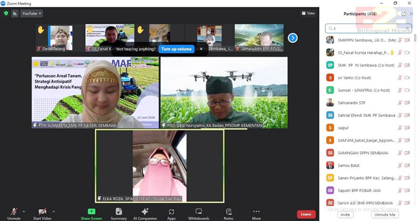Expand audio options caret beside Unmute
Viewport: 417px width, 221px height.
coord(24,211)
